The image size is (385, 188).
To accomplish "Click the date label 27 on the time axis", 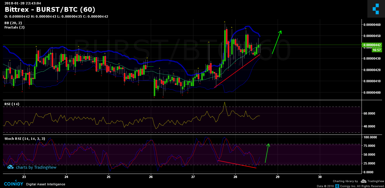I will 193,177.
